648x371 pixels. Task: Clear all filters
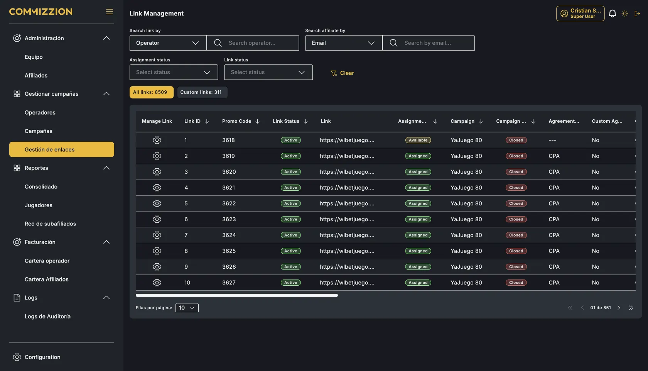[343, 73]
